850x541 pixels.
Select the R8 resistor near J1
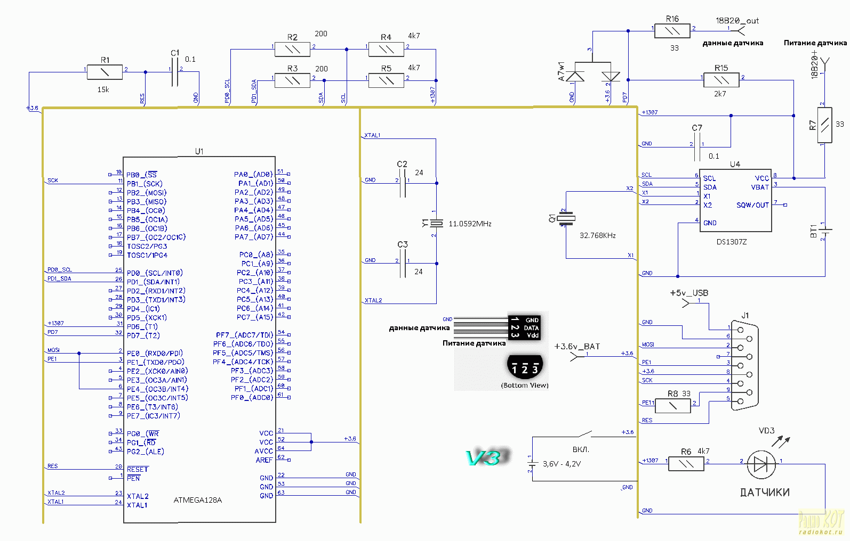pos(672,406)
